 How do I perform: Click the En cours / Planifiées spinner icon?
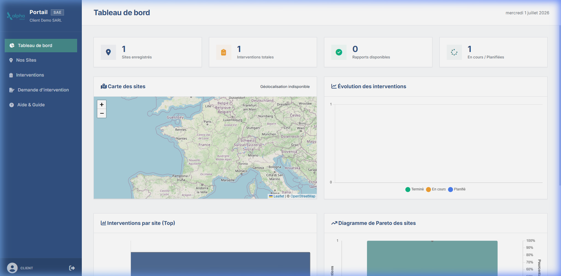point(454,52)
